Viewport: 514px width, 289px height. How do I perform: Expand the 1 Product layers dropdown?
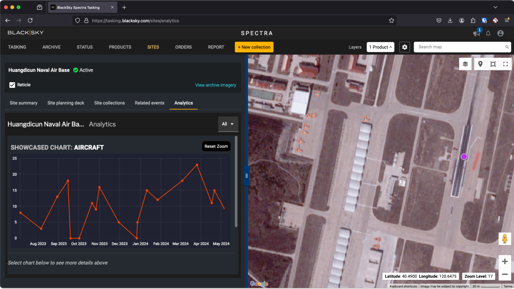(380, 47)
